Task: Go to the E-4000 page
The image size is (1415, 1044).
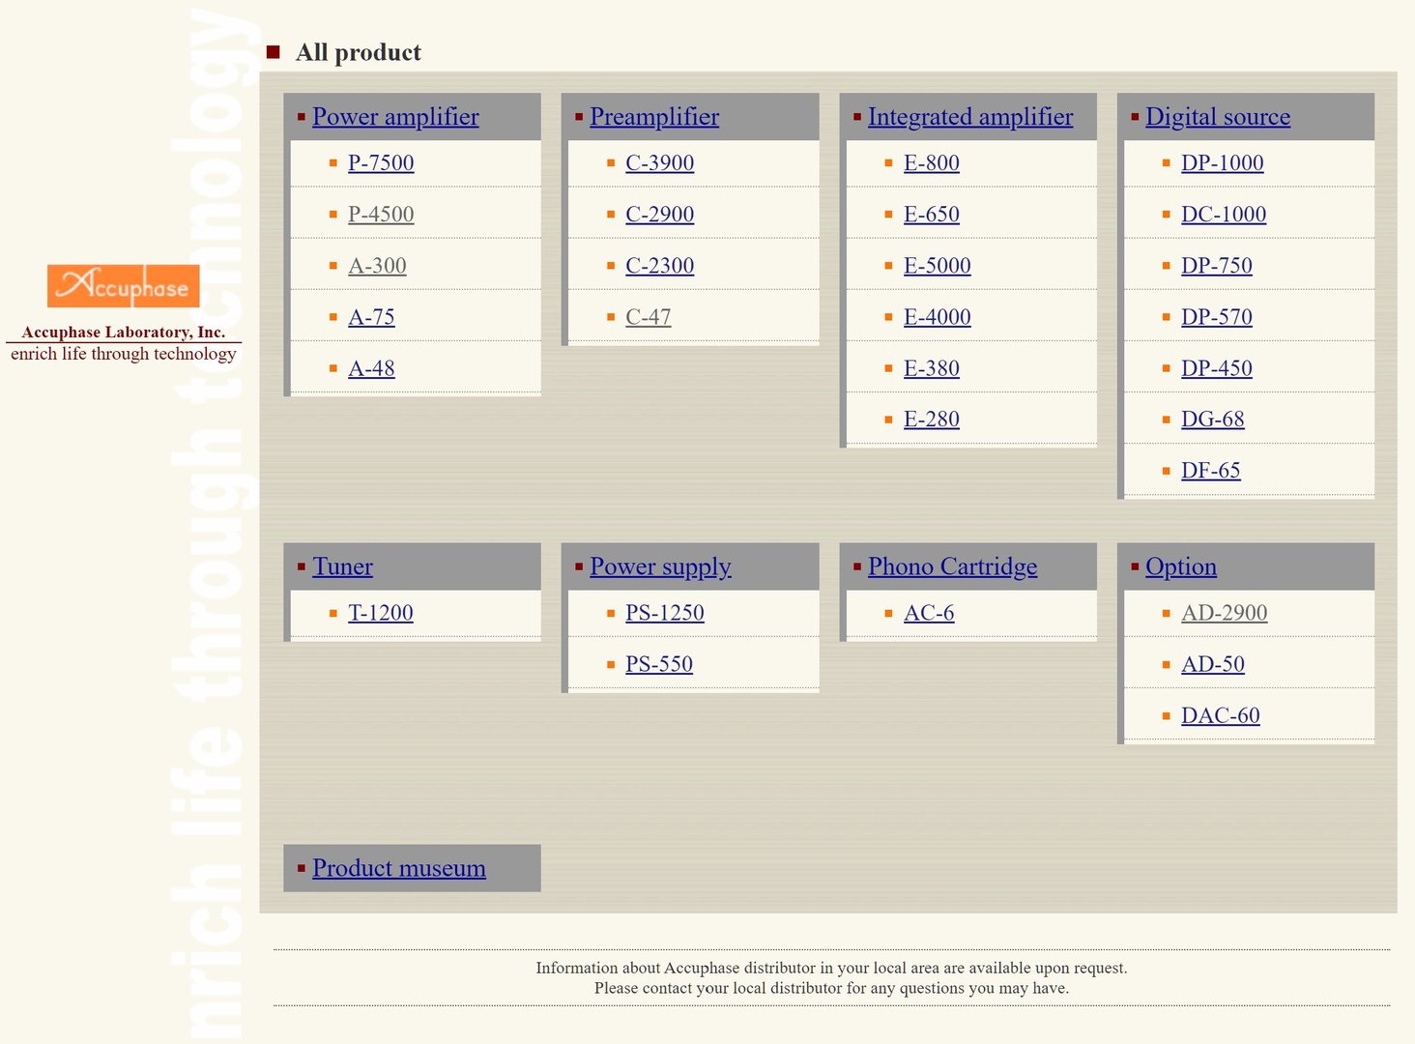Action: pos(938,317)
